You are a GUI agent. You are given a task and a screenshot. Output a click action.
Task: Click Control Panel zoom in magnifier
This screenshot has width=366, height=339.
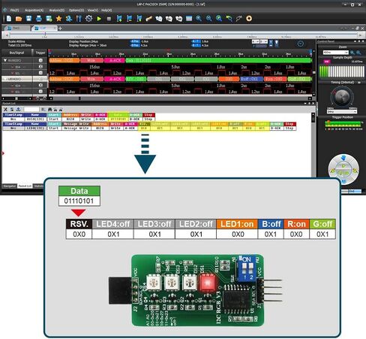point(352,53)
